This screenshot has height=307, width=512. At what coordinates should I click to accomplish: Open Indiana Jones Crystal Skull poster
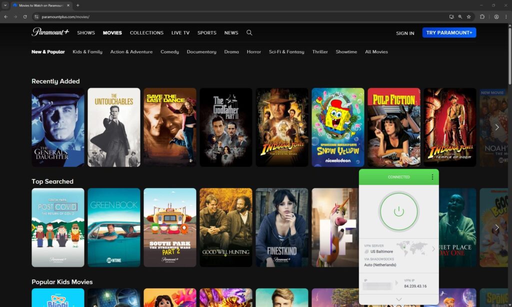point(282,127)
